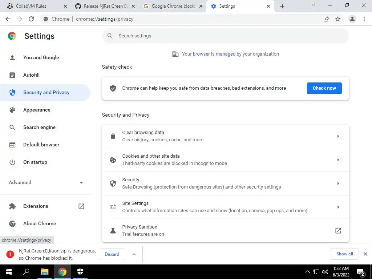Open Extensions page from sidebar

pyautogui.click(x=45, y=206)
